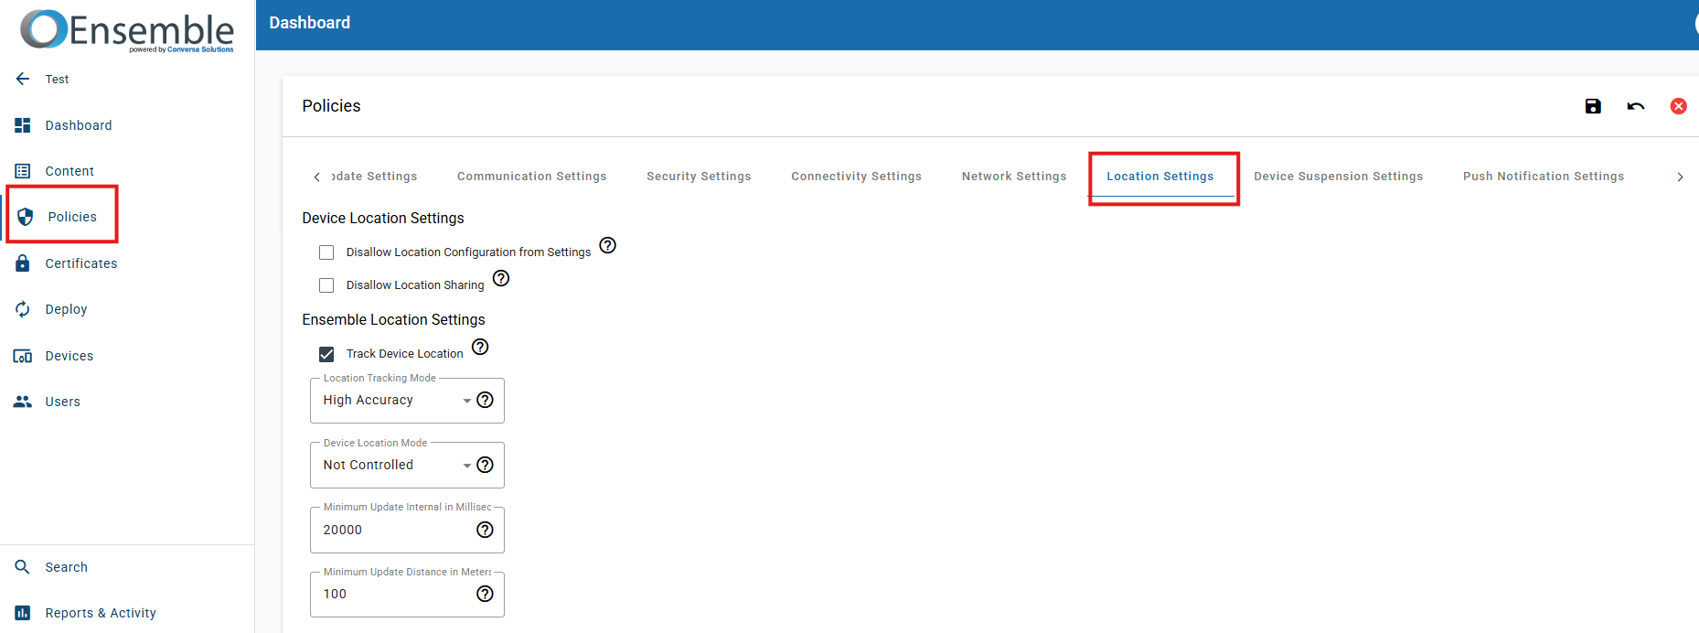Click the Ensemble logo
Screen dimensions: 1699x633
point(127,30)
